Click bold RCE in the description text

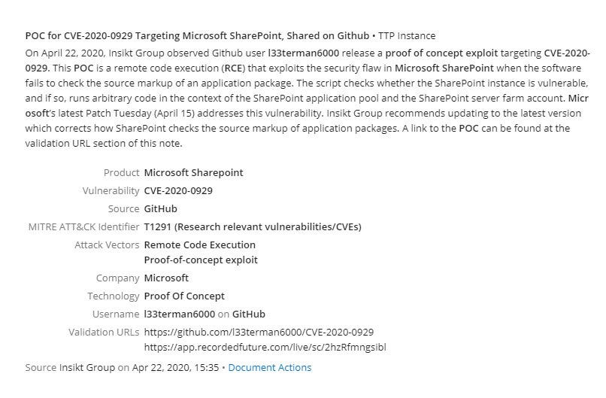pos(234,68)
